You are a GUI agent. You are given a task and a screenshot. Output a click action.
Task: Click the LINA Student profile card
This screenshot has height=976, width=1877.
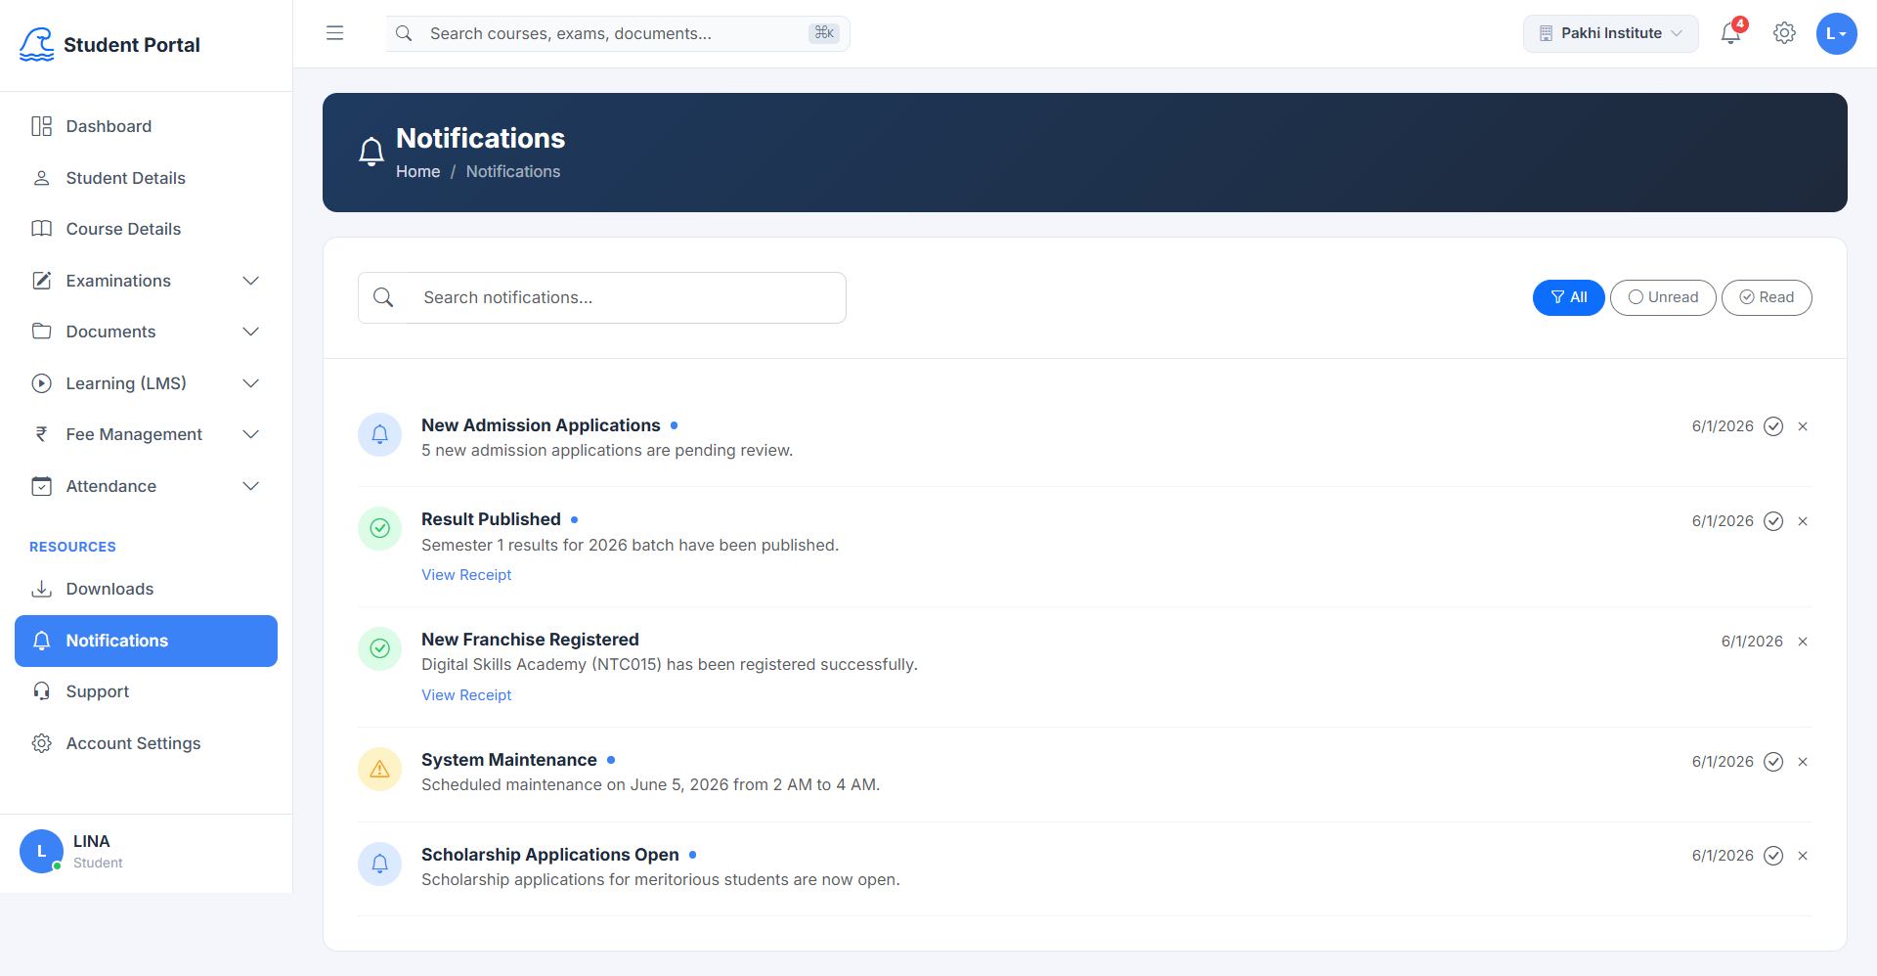(146, 852)
